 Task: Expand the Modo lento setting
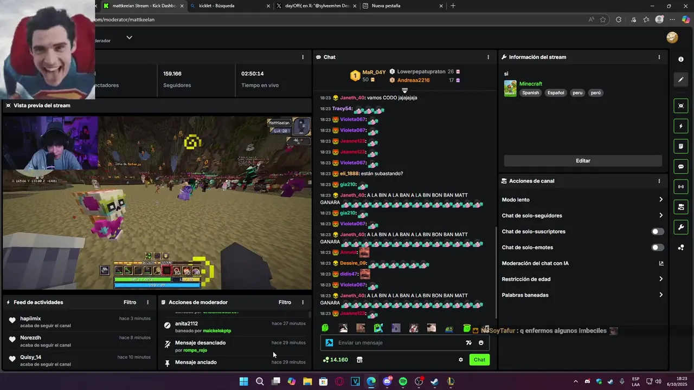click(582, 200)
